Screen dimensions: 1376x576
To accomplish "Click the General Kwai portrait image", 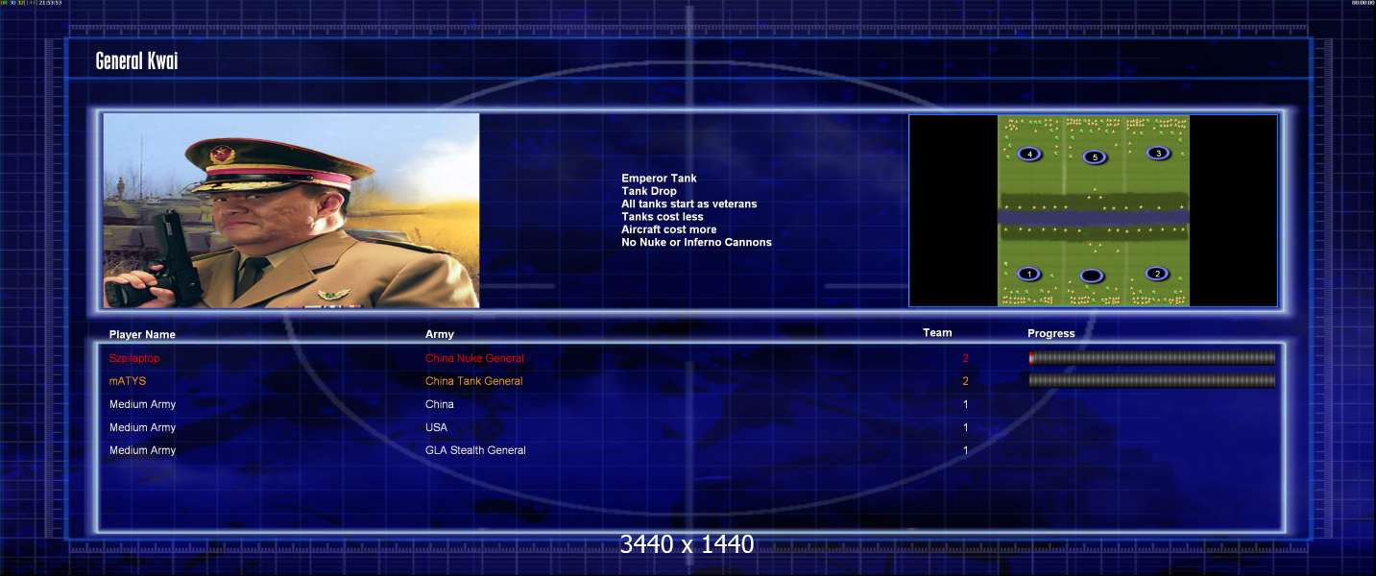I will point(291,210).
